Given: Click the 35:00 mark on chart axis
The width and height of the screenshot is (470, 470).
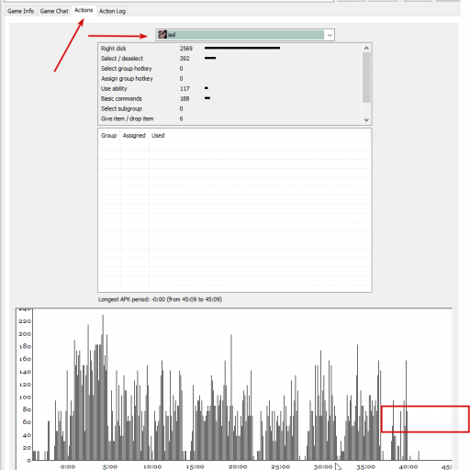Looking at the screenshot, I should point(365,466).
